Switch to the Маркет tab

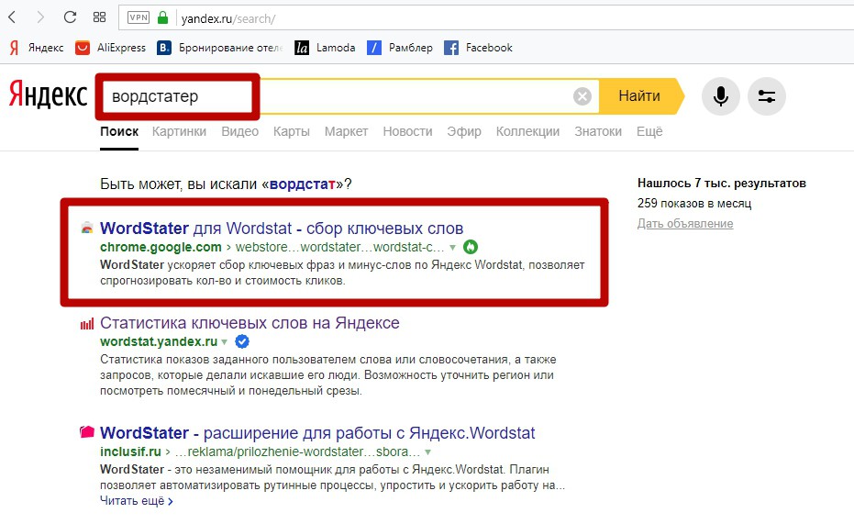tap(347, 132)
